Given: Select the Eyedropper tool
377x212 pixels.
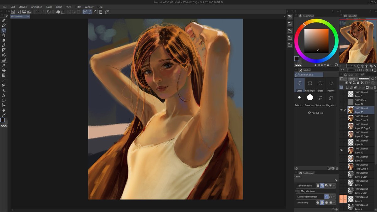Looking at the screenshot, I should [4, 115].
